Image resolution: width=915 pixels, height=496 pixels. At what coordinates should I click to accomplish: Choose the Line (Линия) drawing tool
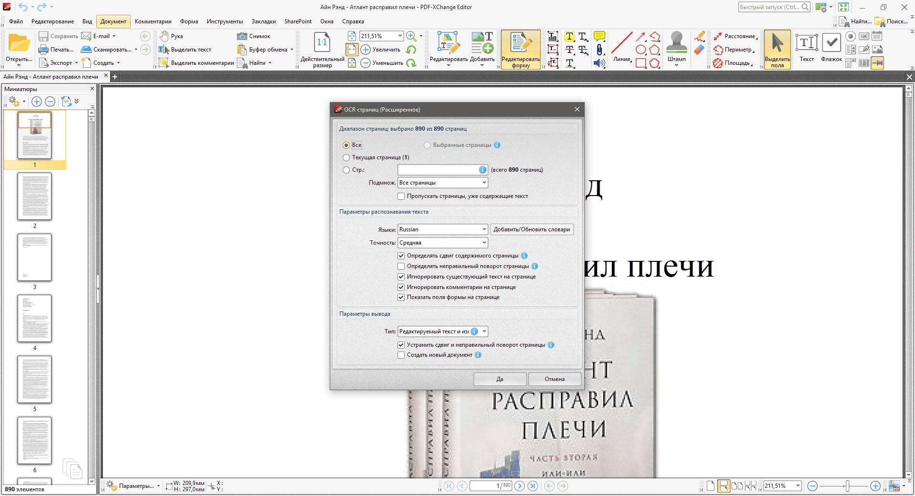(622, 47)
